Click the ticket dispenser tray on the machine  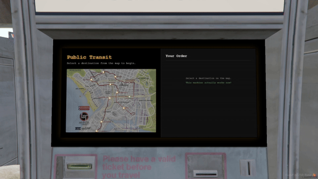205,174
